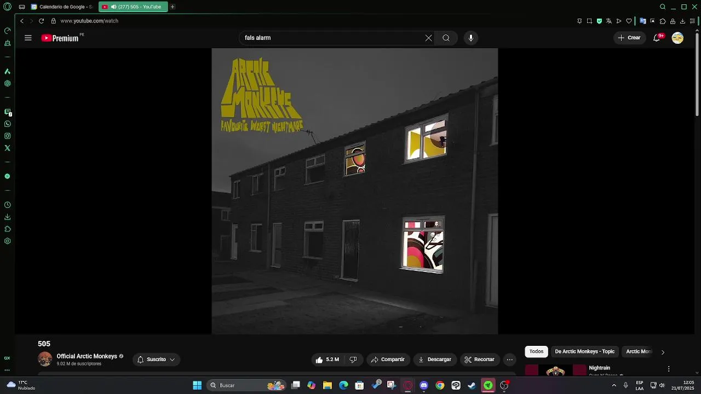
Task: Expand the Suscrito subscription dropdown
Action: pos(156,360)
